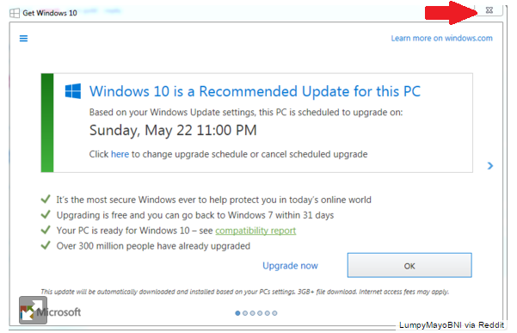Click the OK button

pyautogui.click(x=409, y=265)
